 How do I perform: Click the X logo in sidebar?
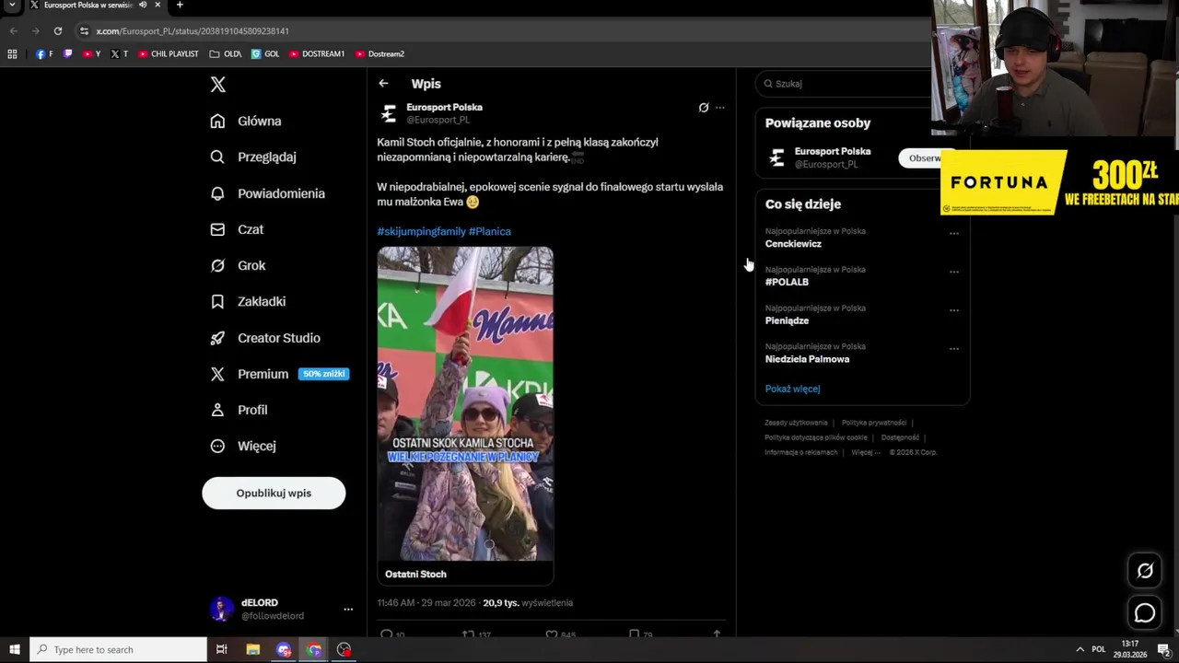(217, 85)
